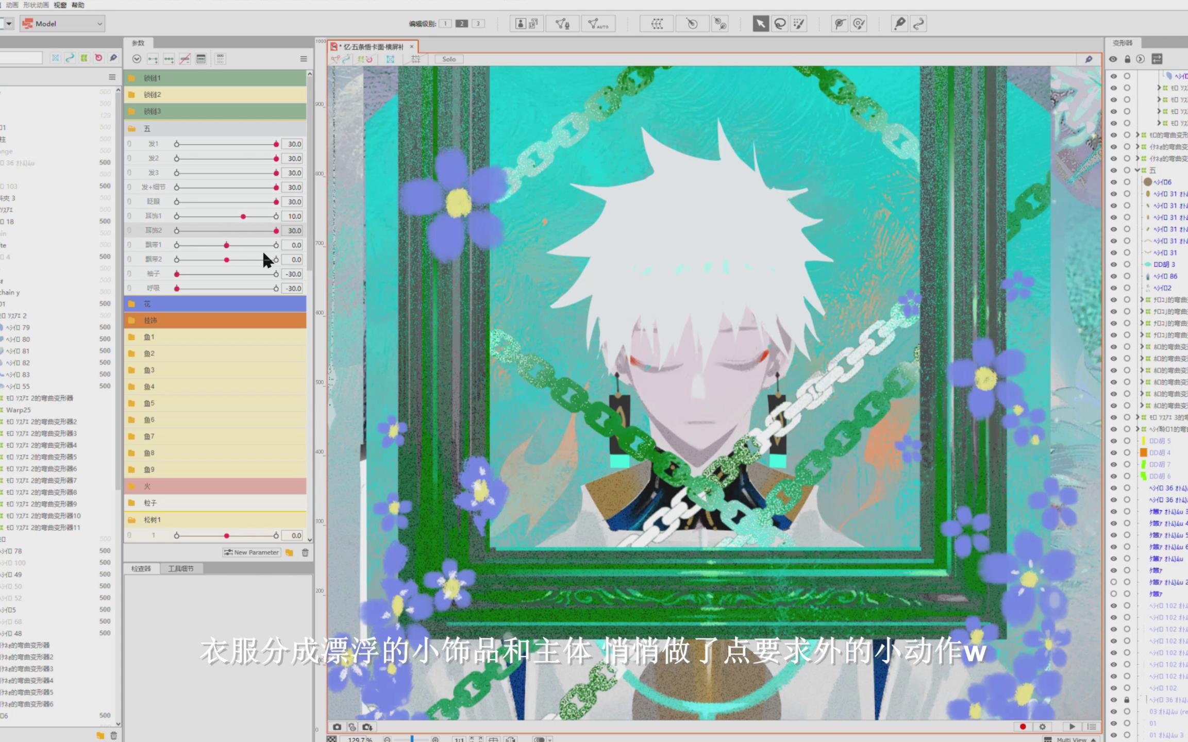This screenshot has height=742, width=1188.
Task: Toggle the Solo display button
Action: pos(448,59)
